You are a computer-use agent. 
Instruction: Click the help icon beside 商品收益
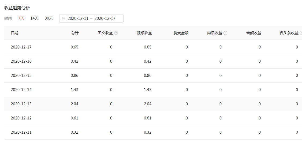225,33
